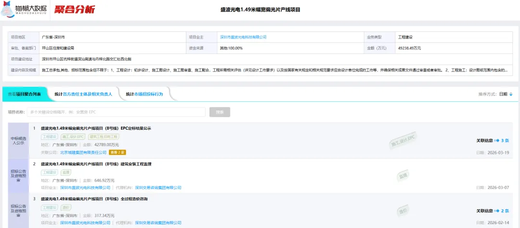This screenshot has width=520, height=228.
Task: Open 统计各方责任主体及相关负责人 tab
Action: (x=83, y=94)
